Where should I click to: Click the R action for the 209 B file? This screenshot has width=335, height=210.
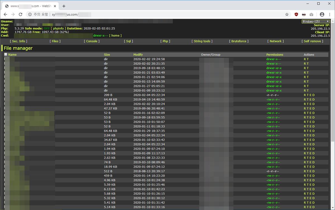click(x=305, y=95)
